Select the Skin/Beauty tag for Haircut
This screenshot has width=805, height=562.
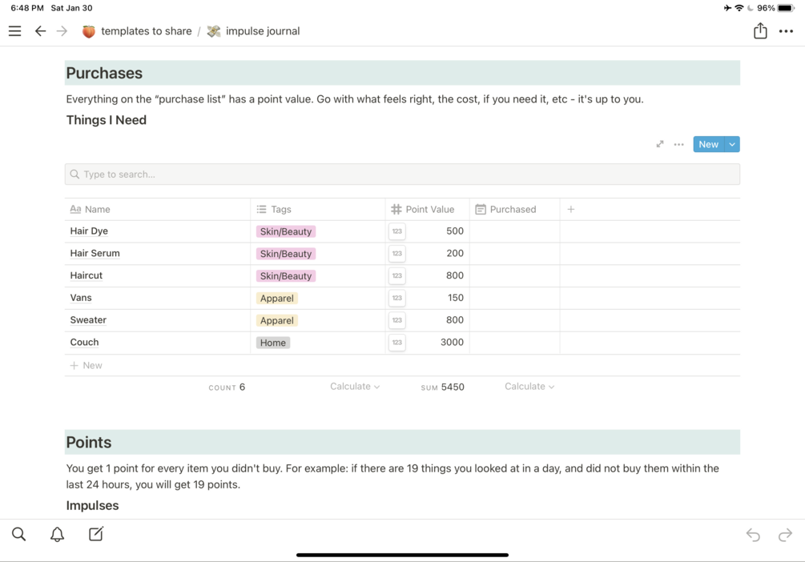pos(285,275)
